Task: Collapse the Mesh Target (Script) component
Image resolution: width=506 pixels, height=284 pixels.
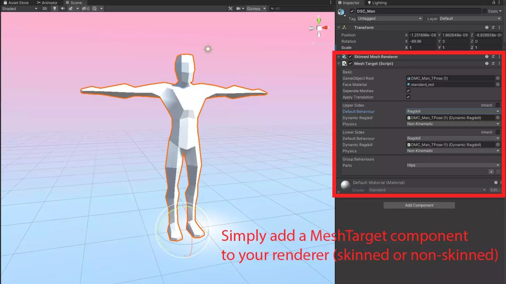Action: (x=339, y=63)
